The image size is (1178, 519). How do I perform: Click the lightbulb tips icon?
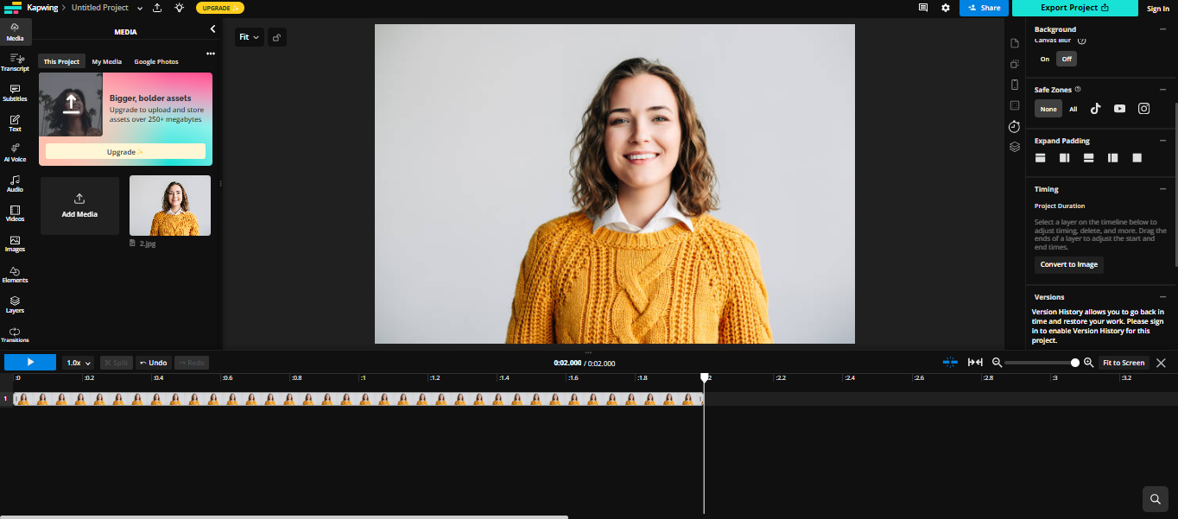click(x=179, y=8)
